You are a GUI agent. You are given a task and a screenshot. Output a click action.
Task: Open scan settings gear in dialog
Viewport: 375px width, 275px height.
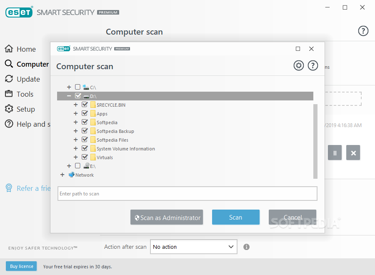(x=298, y=65)
